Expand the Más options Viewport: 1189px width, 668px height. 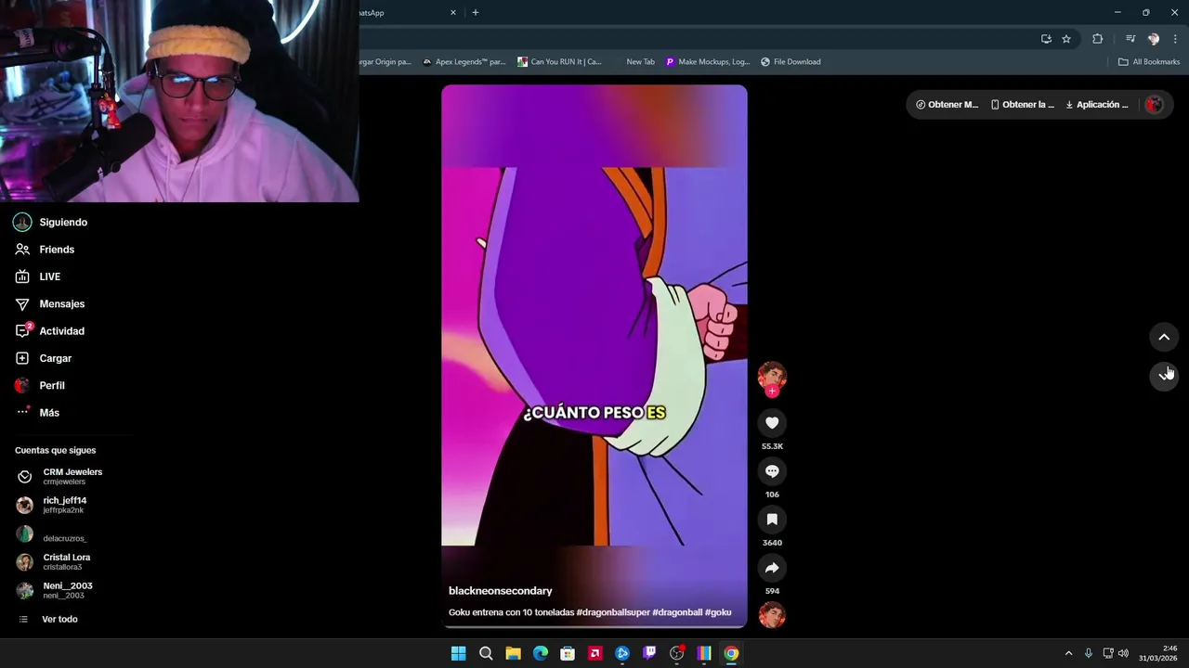37,413
